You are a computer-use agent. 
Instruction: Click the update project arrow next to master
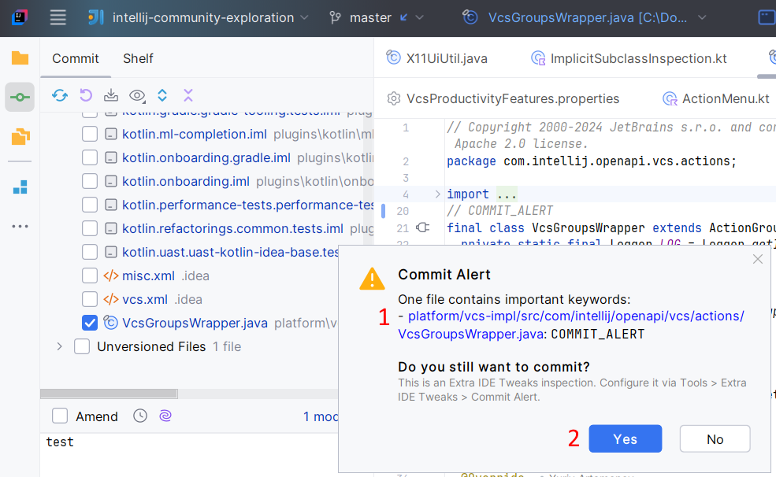404,17
